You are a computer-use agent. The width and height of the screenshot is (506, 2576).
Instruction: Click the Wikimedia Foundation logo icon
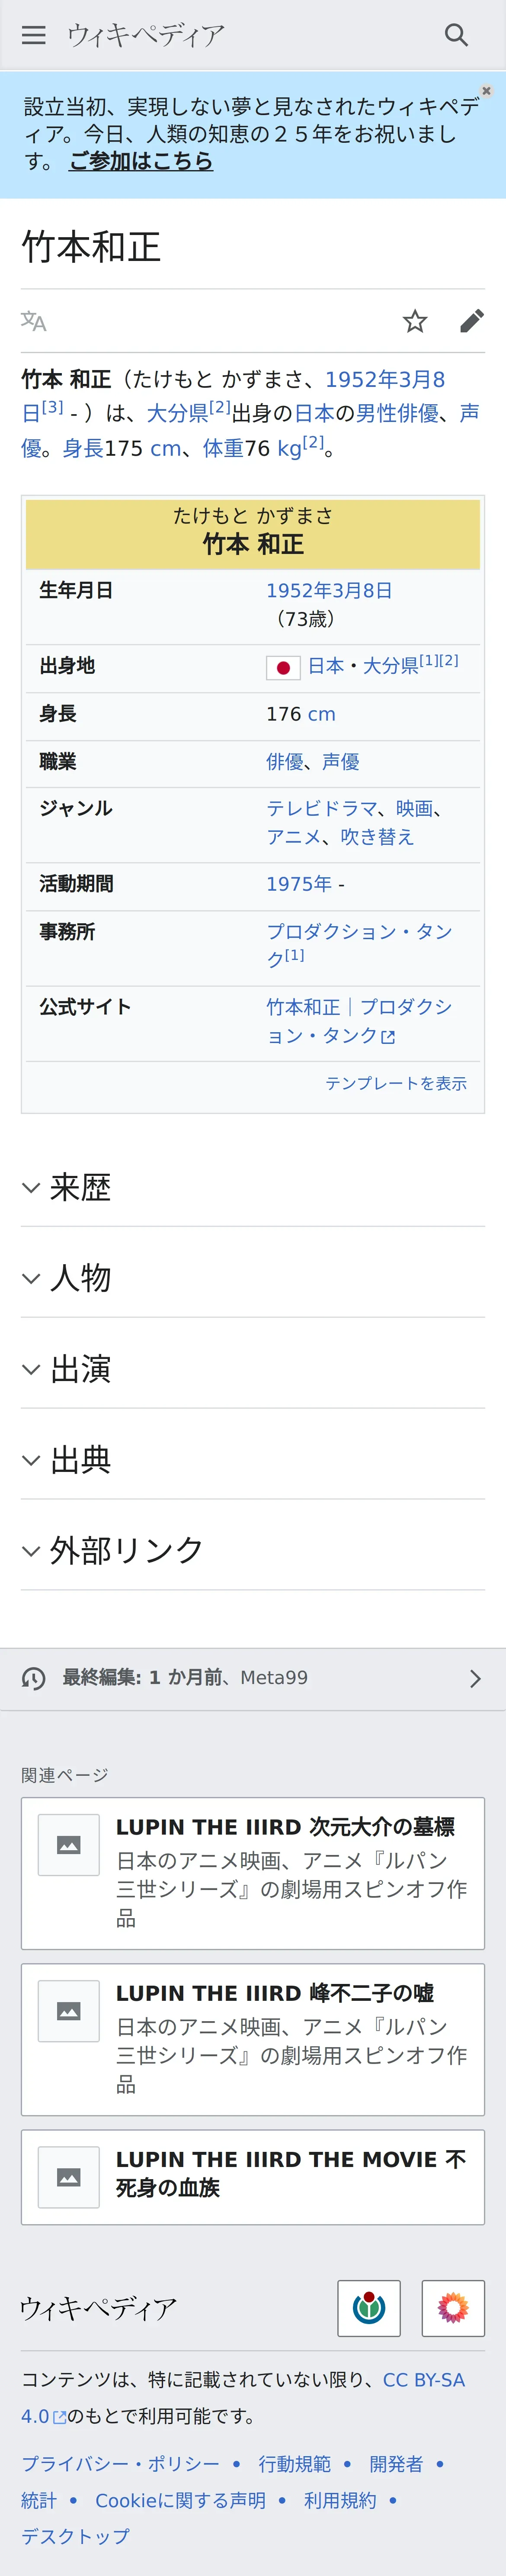[x=369, y=2308]
